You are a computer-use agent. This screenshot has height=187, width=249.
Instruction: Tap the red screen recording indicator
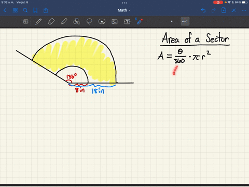click(218, 3)
